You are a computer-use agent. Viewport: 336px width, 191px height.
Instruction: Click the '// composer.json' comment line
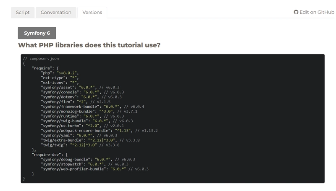(41, 59)
